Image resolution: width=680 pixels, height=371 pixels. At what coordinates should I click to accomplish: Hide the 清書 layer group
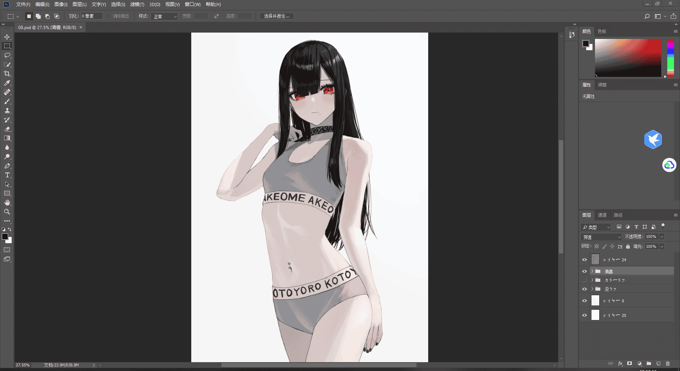(584, 272)
